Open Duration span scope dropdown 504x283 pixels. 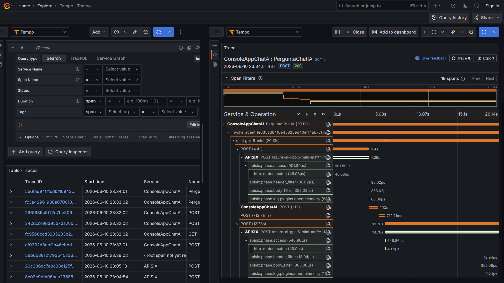tap(94, 101)
